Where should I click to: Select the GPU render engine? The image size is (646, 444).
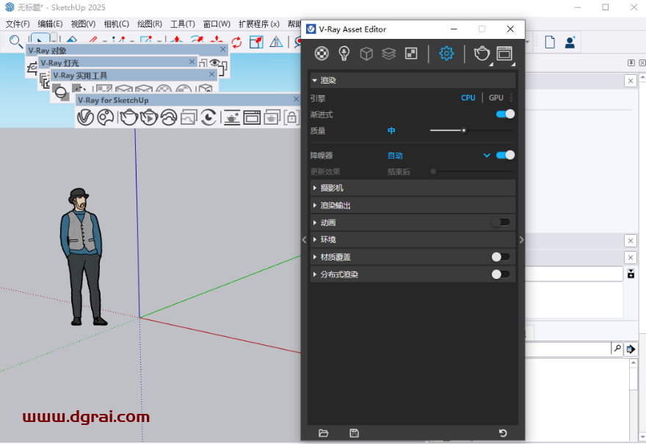pyautogui.click(x=496, y=98)
